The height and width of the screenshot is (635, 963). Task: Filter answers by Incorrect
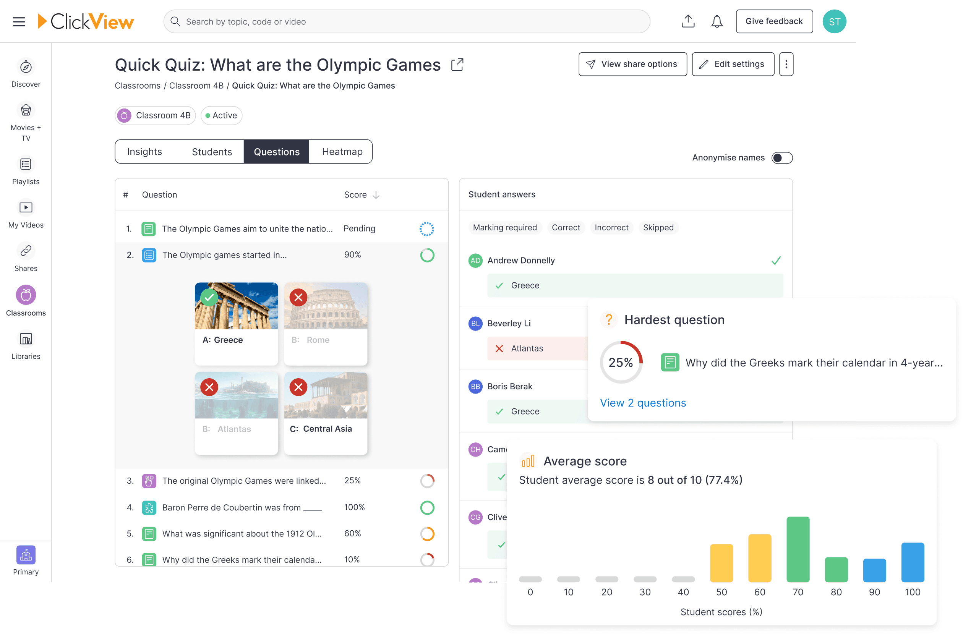(611, 228)
